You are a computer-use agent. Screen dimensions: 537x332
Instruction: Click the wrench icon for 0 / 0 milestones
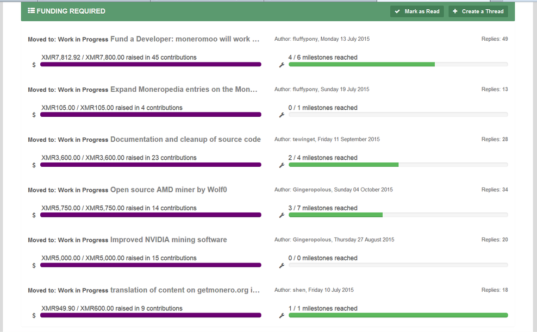click(x=282, y=266)
